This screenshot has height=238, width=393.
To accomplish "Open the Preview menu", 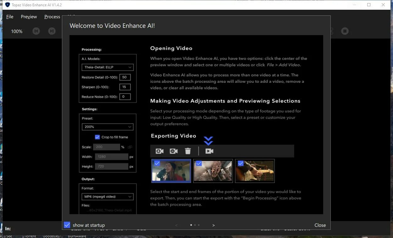I will (x=29, y=17).
